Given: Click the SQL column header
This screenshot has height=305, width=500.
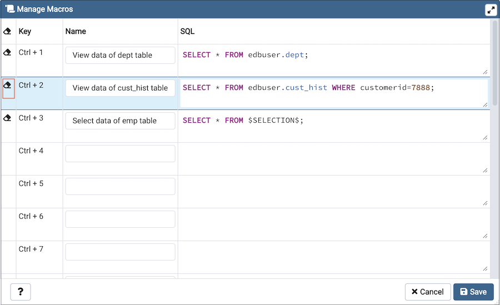Looking at the screenshot, I should coord(188,32).
